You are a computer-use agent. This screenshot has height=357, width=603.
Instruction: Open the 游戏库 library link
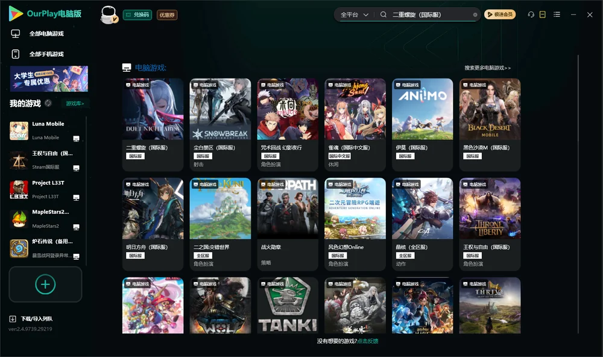[x=75, y=103]
